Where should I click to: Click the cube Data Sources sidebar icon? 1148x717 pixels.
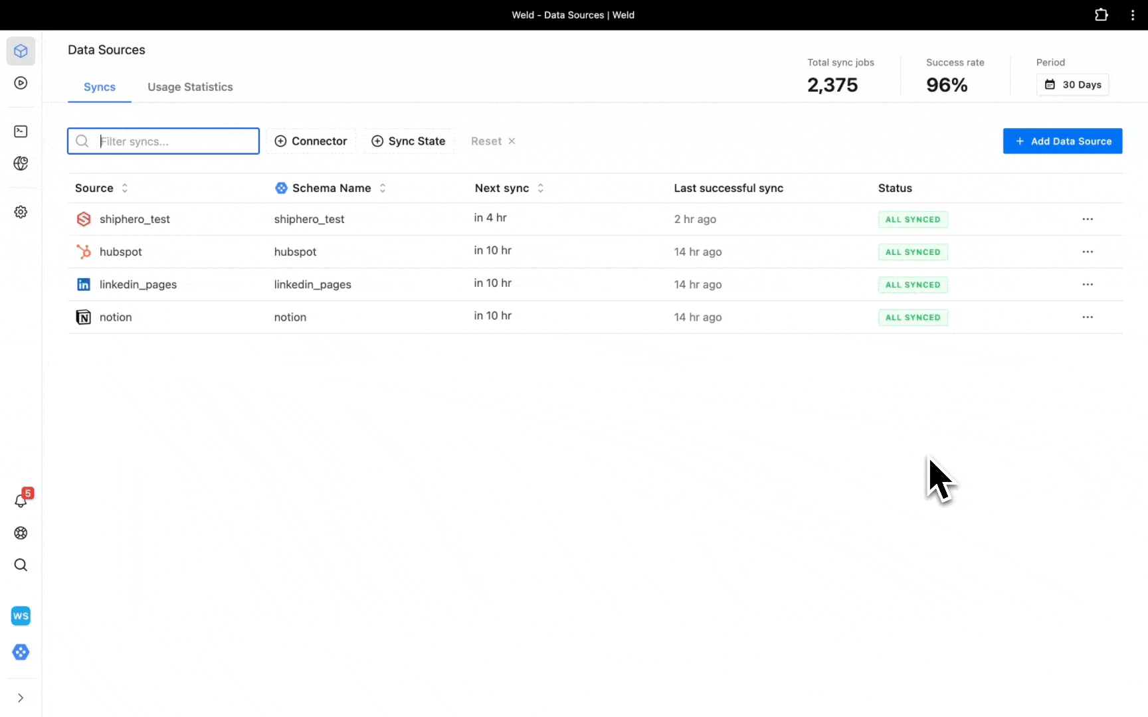click(21, 51)
